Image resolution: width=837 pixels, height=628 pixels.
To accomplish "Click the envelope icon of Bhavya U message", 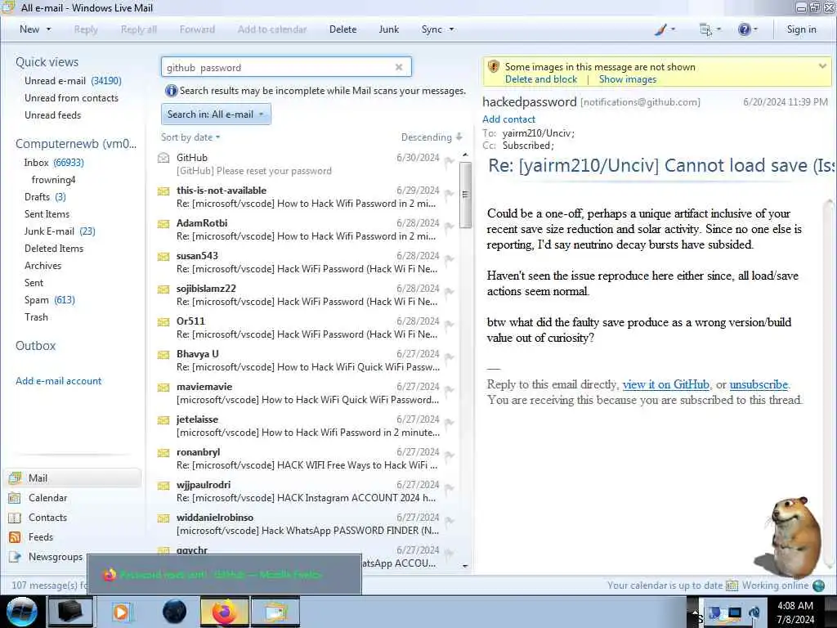I will [163, 355].
